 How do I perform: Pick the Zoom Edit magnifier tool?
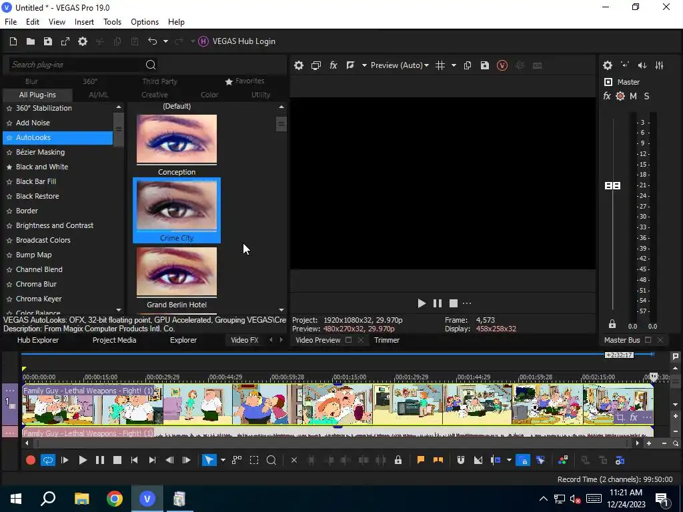(271, 460)
